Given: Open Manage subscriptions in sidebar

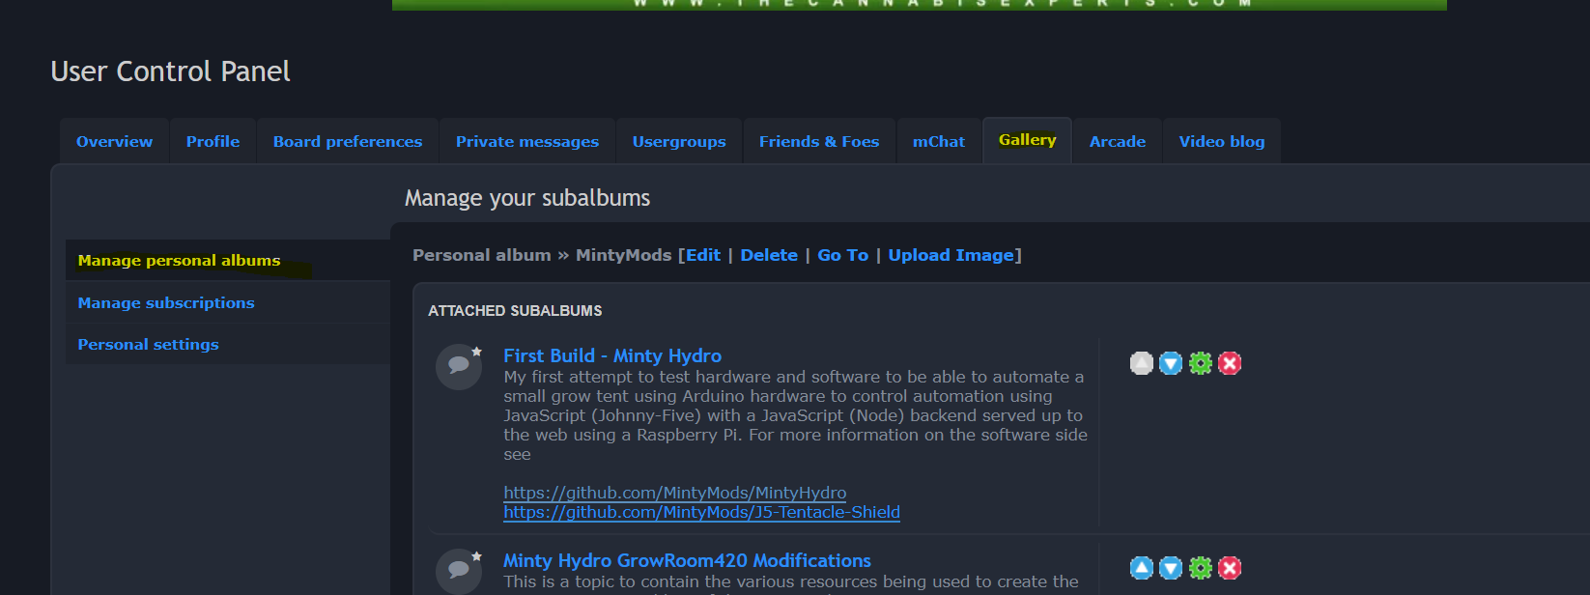Looking at the screenshot, I should tap(166, 302).
